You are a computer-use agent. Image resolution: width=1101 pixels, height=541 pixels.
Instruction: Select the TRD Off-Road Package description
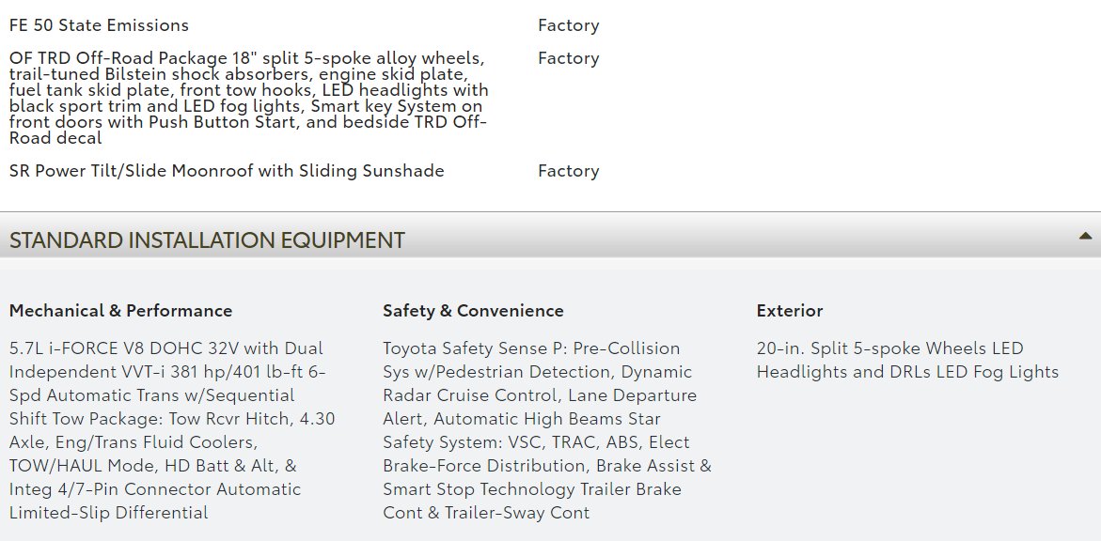tap(248, 98)
